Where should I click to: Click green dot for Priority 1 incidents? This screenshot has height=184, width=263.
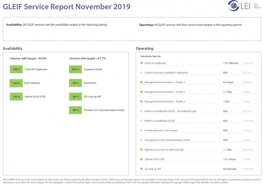pyautogui.click(x=141, y=83)
